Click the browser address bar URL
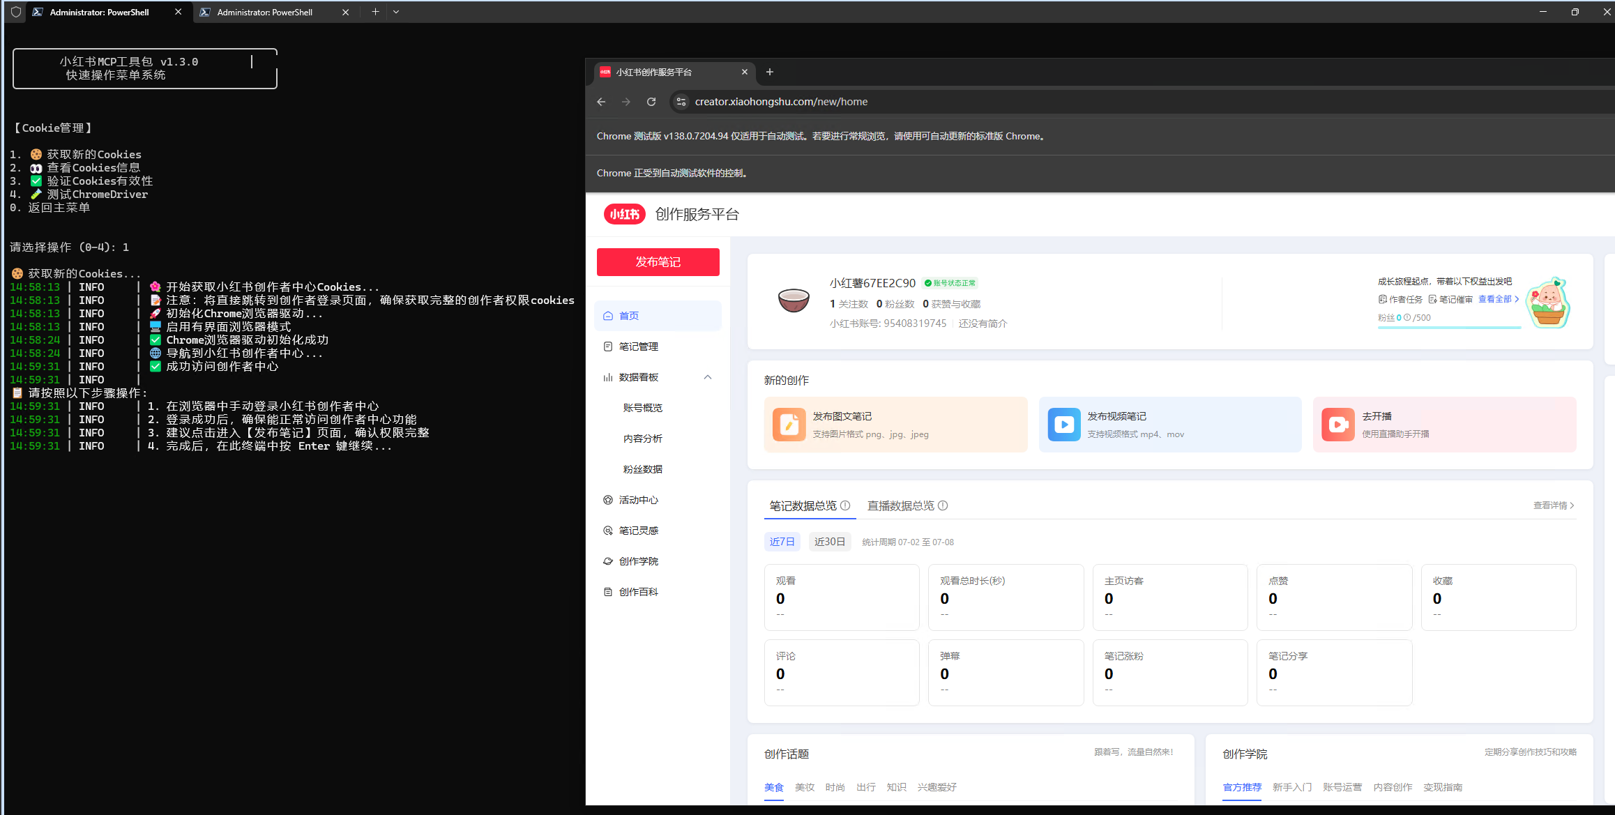This screenshot has height=815, width=1615. pos(781,102)
